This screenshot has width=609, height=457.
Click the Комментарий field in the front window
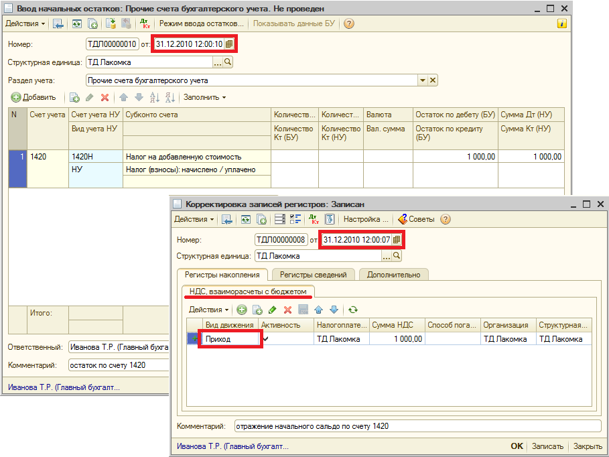tap(417, 426)
